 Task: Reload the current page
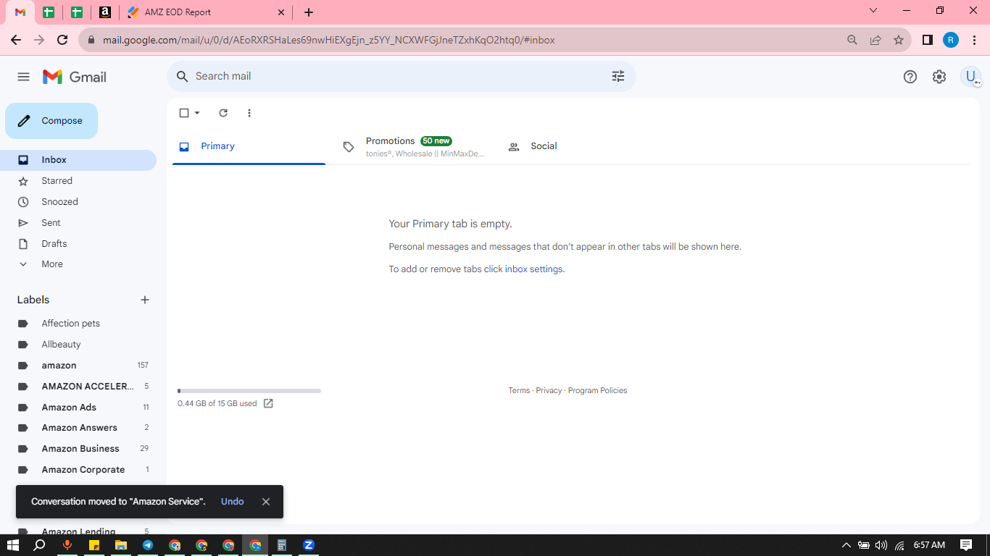(x=62, y=40)
